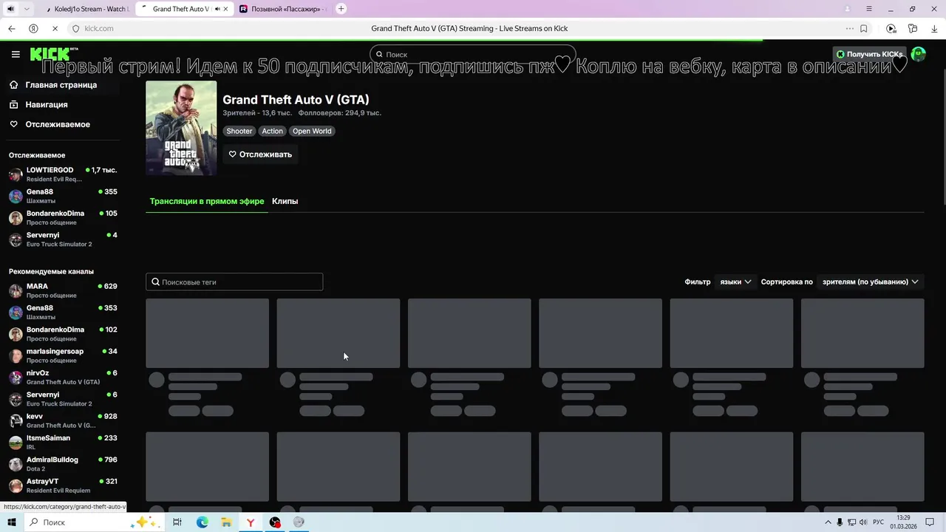Open browser media playback control icon
Viewport: 946px width, 532px height.
point(891,28)
